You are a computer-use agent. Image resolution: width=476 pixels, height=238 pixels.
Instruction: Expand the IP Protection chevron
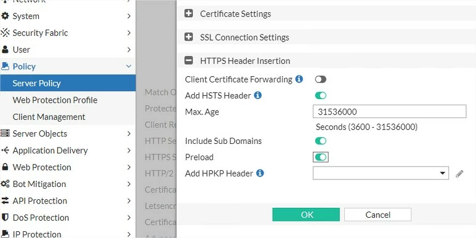(x=129, y=234)
